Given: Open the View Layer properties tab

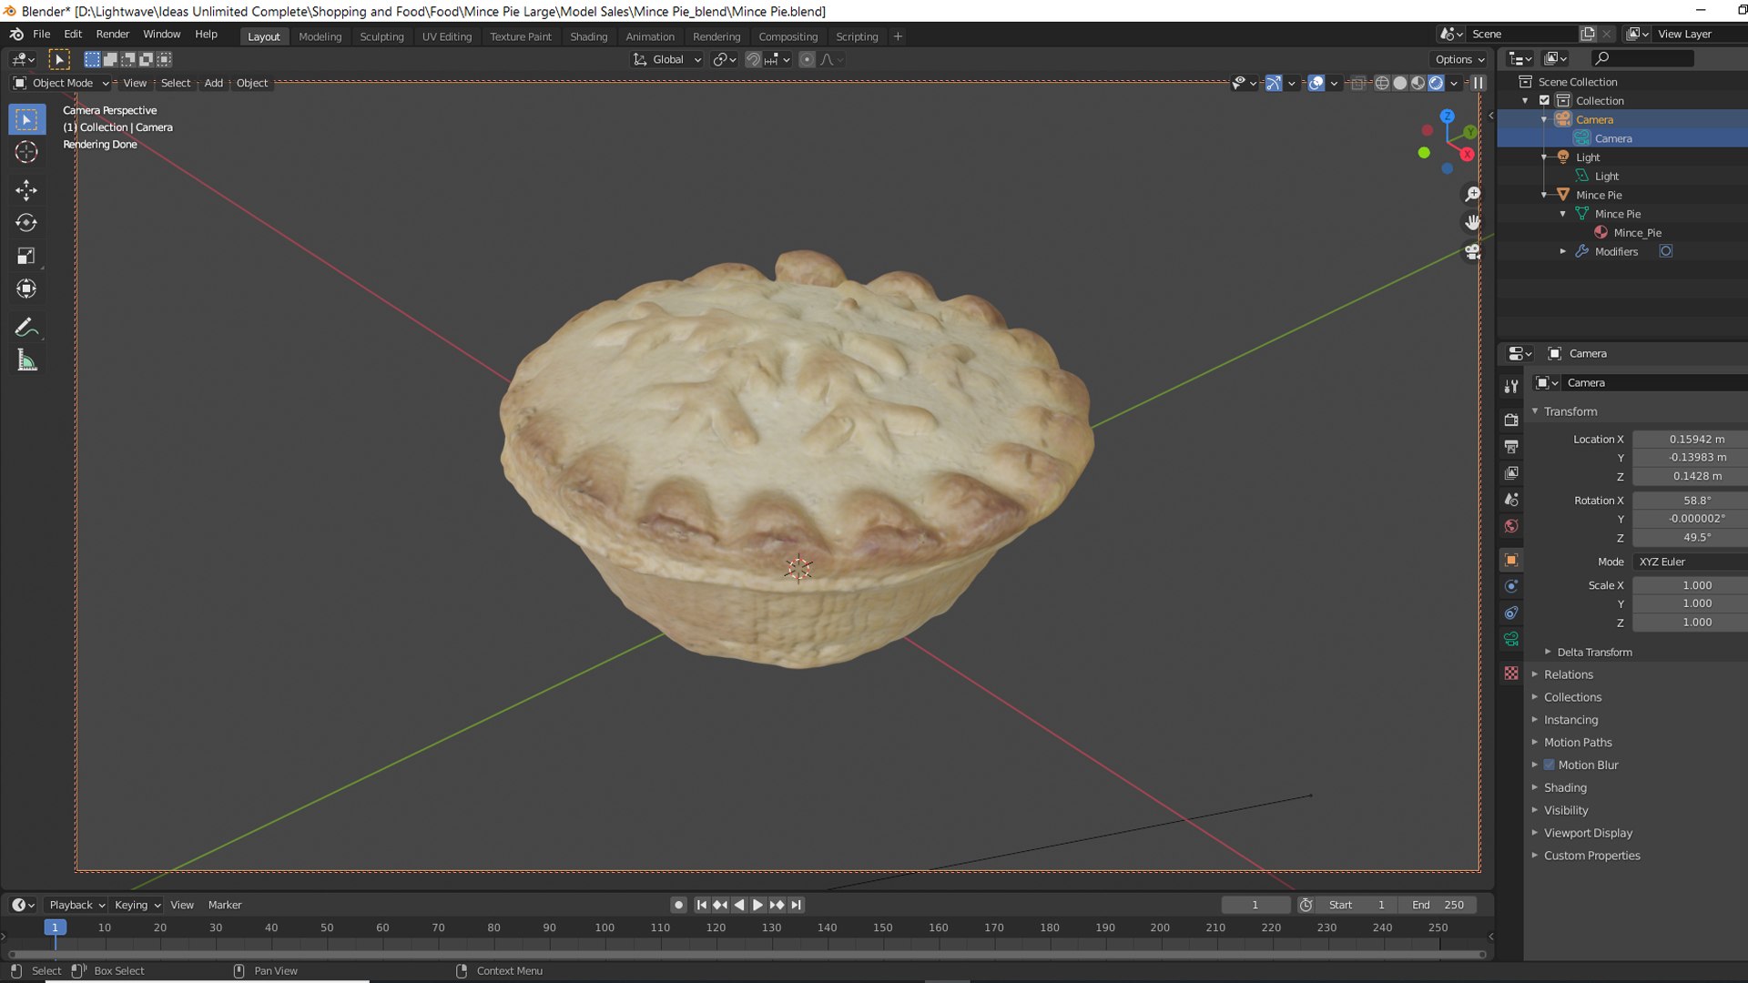Looking at the screenshot, I should point(1511,472).
